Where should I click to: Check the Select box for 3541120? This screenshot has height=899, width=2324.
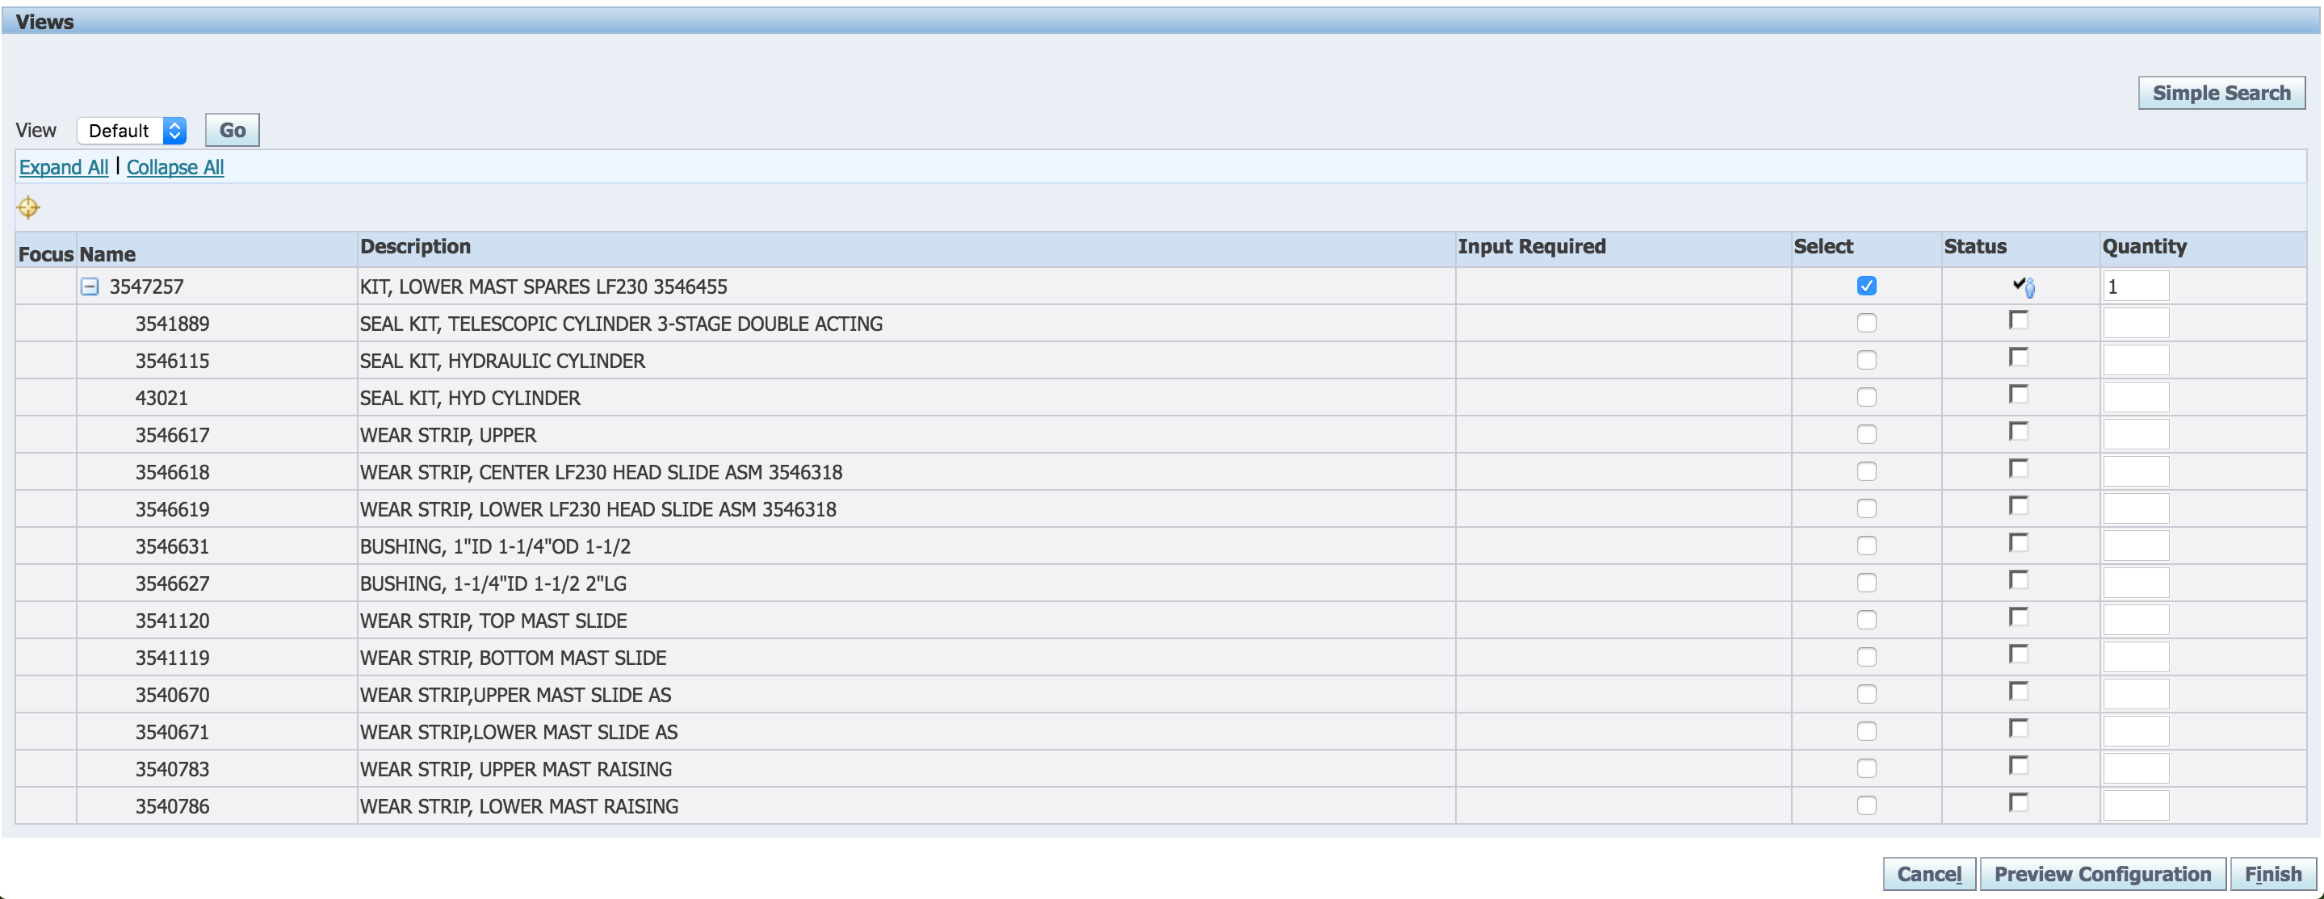pyautogui.click(x=1867, y=620)
